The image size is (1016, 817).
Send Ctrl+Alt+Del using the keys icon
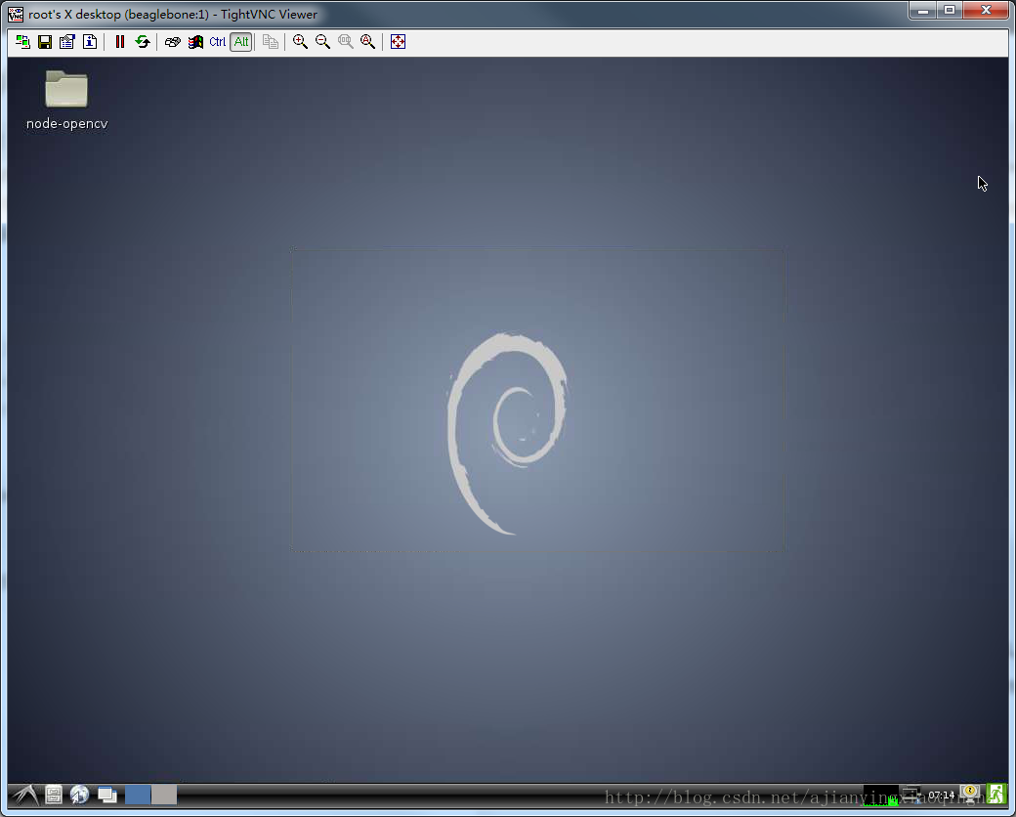[172, 42]
